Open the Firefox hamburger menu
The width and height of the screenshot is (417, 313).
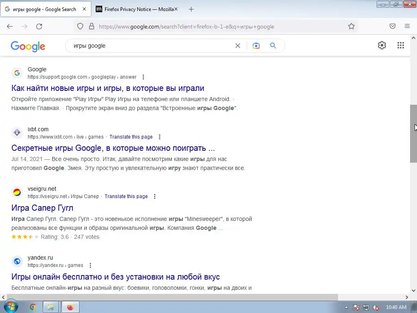[407, 26]
